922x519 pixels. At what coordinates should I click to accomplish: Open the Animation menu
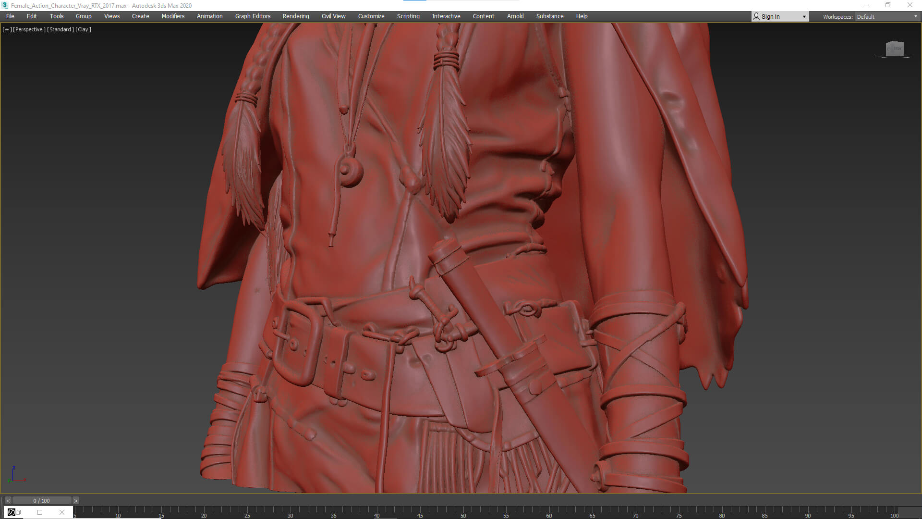tap(210, 16)
